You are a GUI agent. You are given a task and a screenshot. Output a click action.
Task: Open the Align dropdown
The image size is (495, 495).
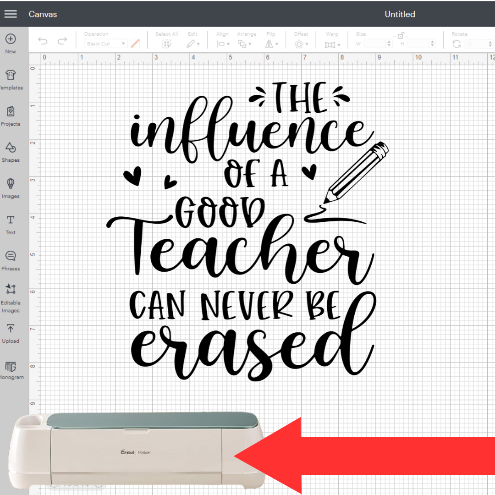point(223,44)
